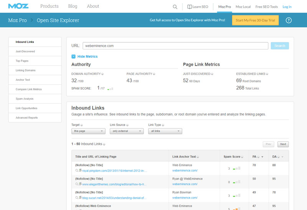The width and height of the screenshot is (307, 210).
Task: Click info icon next to Inbound Links count
Action: 104,144
